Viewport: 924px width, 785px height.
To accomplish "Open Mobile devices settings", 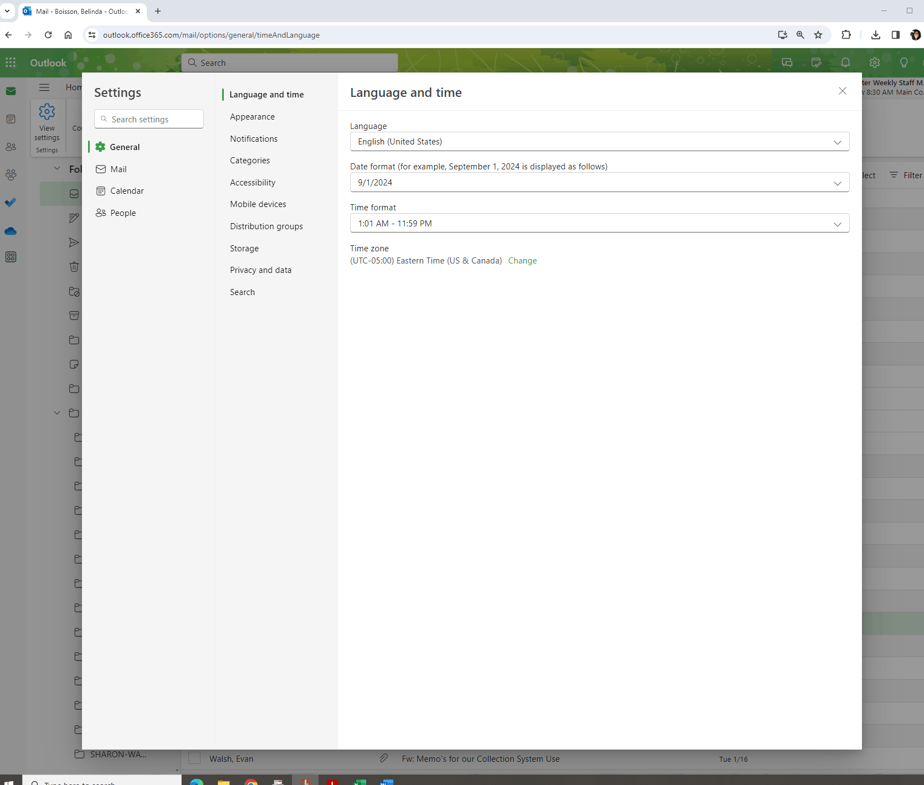I will click(258, 204).
